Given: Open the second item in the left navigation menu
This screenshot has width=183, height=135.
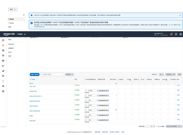Looking at the screenshot, I should (x=11, y=23).
